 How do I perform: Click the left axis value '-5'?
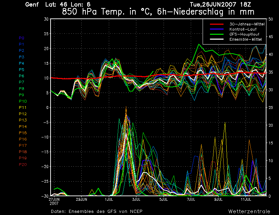click(45, 122)
